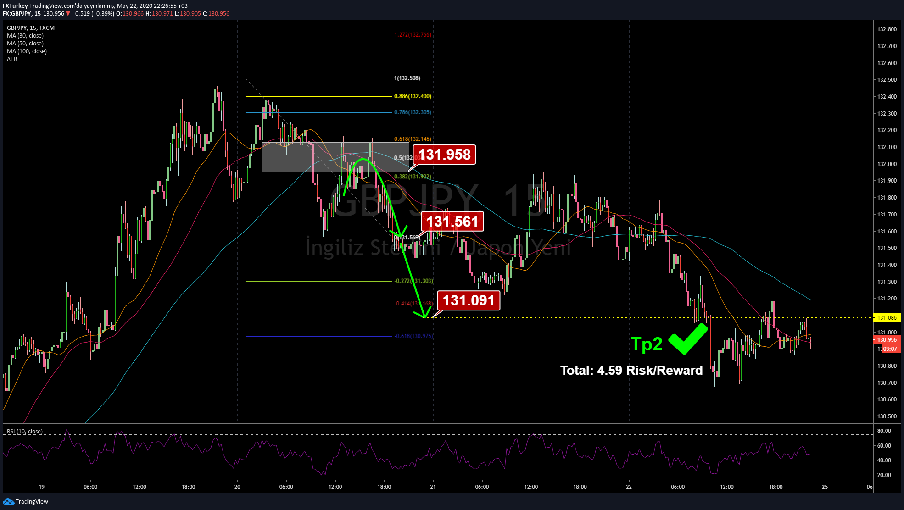This screenshot has width=904, height=510.
Task: Select the GBPJPY, 15, FXCM legend title
Action: pos(31,28)
